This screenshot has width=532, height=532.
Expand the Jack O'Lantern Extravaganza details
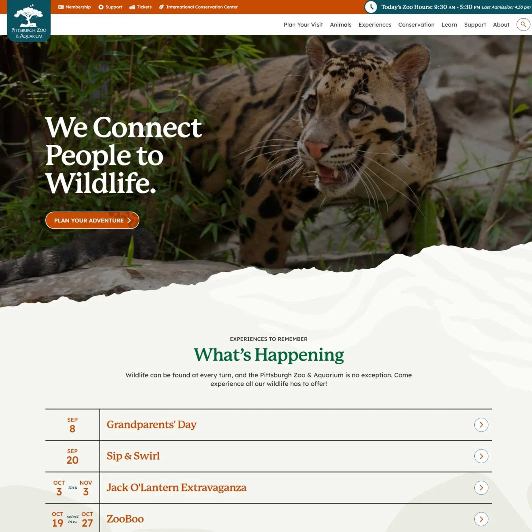pos(481,487)
